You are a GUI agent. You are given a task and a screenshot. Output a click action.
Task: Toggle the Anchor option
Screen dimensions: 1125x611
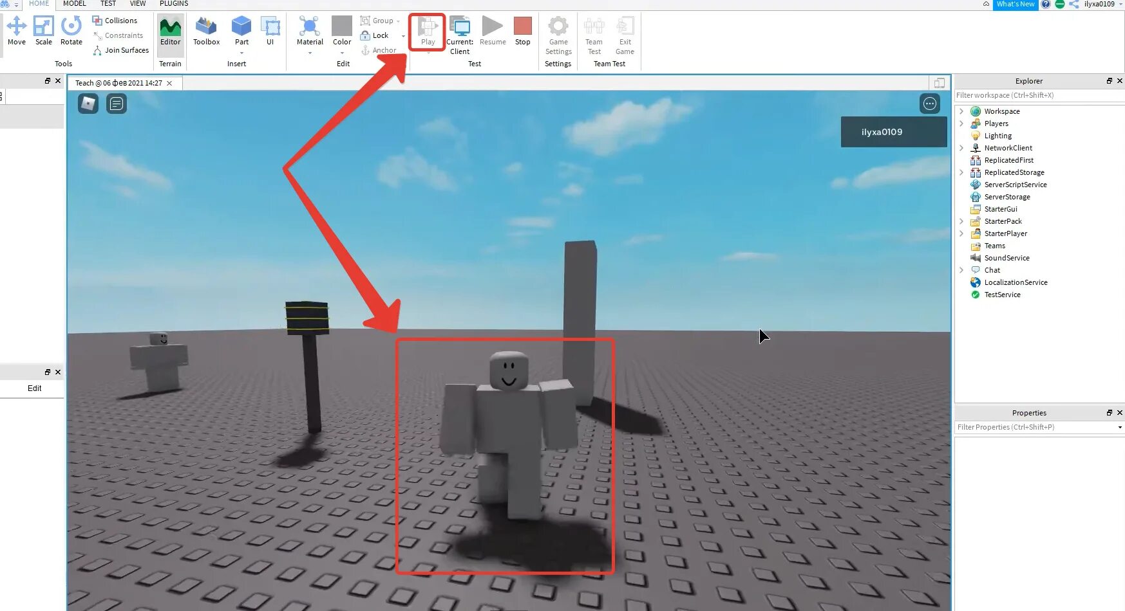[x=379, y=50]
